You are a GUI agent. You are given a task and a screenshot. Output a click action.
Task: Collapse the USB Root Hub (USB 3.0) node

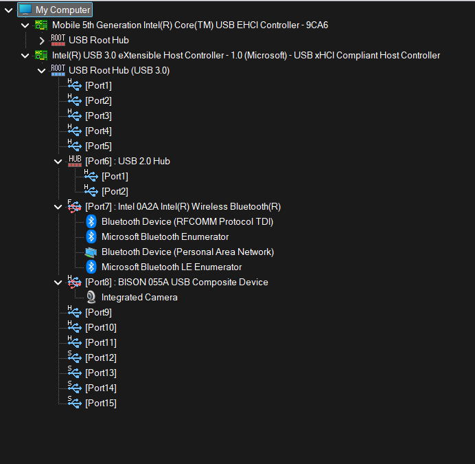click(x=41, y=71)
